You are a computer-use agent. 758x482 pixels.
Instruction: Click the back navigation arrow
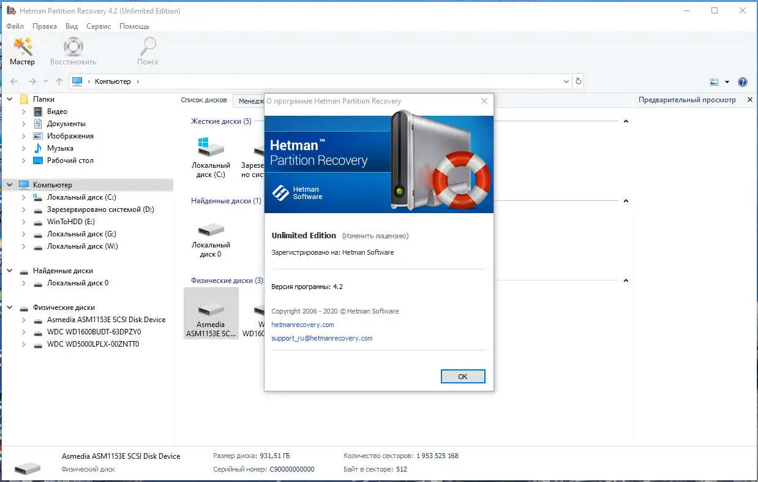pyautogui.click(x=13, y=81)
